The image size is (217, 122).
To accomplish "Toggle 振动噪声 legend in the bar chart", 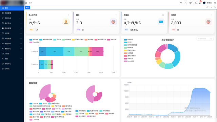I will point(66,40).
